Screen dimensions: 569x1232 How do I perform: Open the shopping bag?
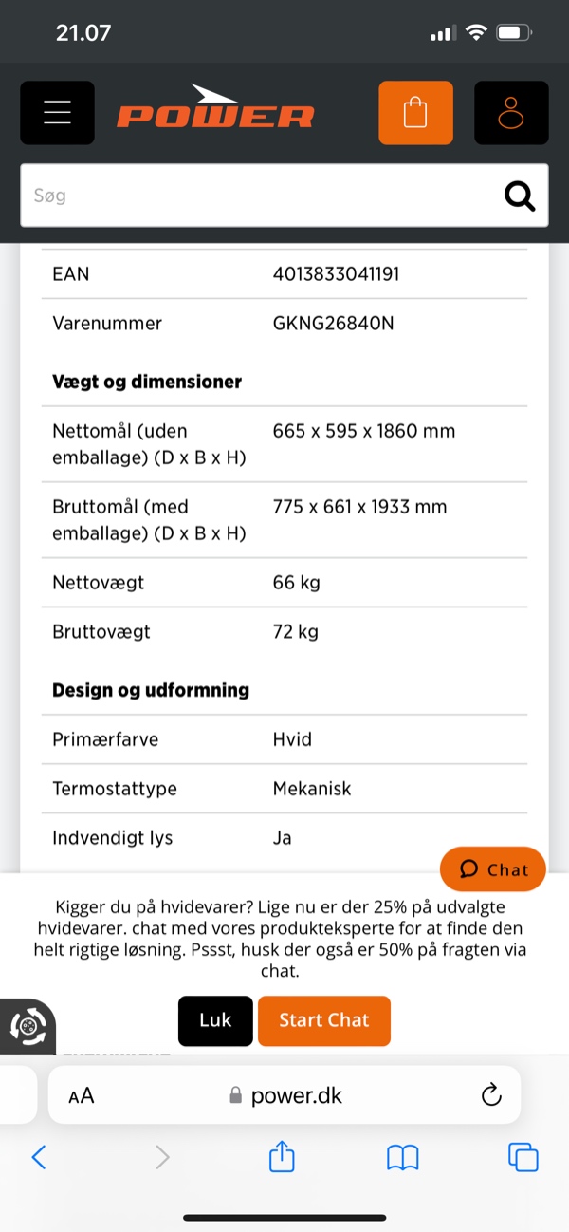click(415, 112)
